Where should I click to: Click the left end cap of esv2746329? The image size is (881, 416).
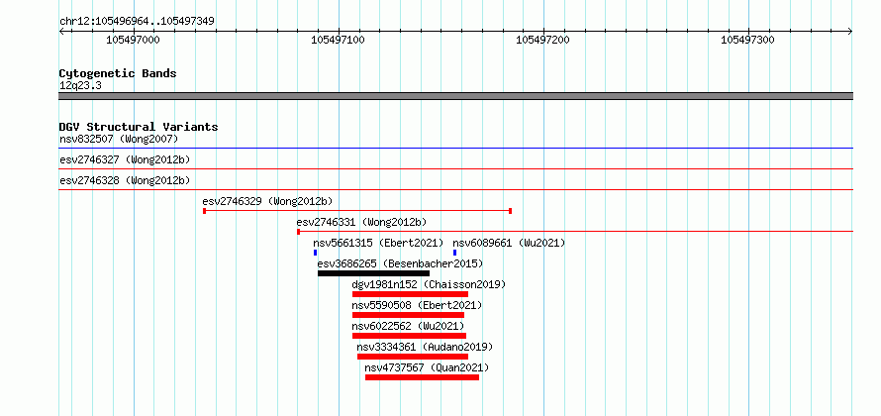205,211
